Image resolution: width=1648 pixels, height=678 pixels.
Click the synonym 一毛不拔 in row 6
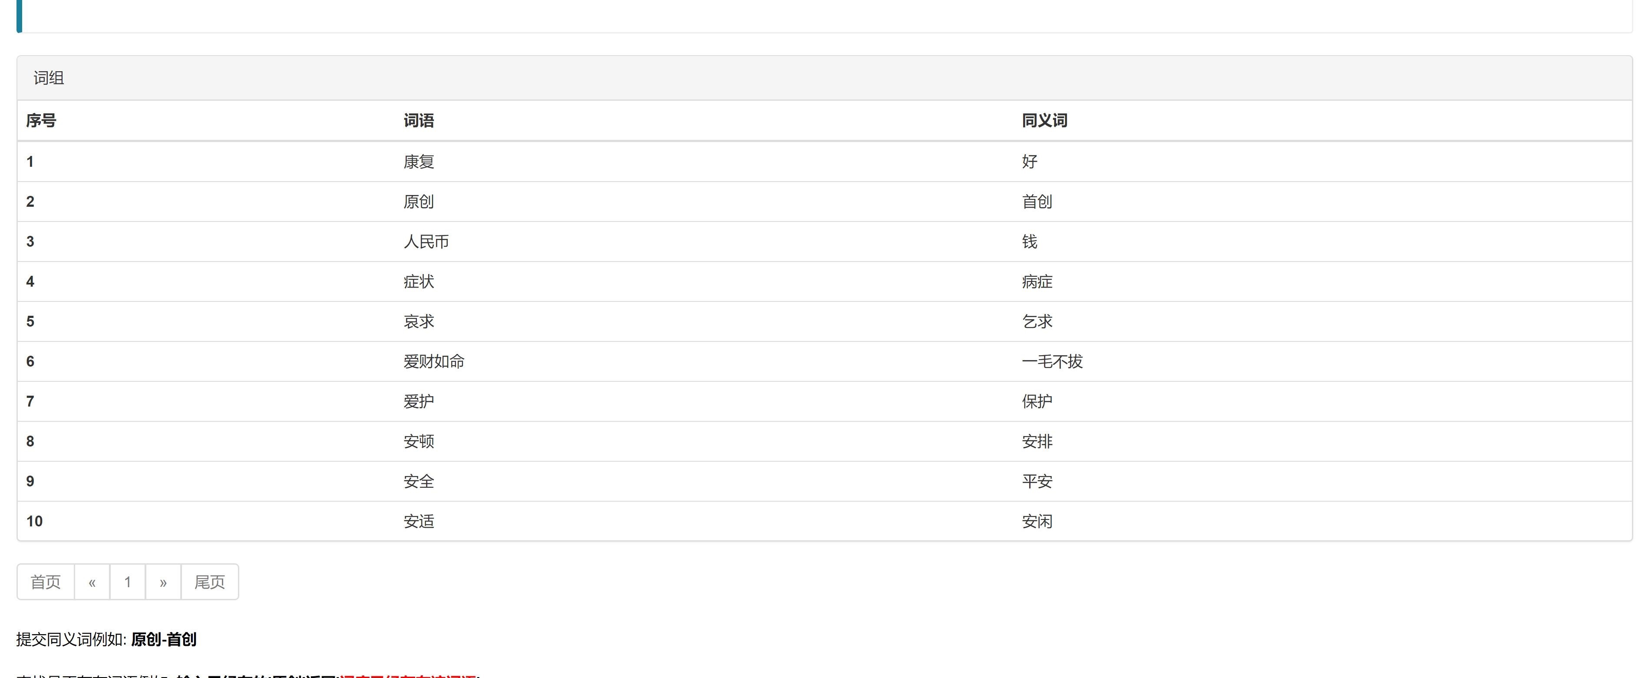pyautogui.click(x=1052, y=362)
